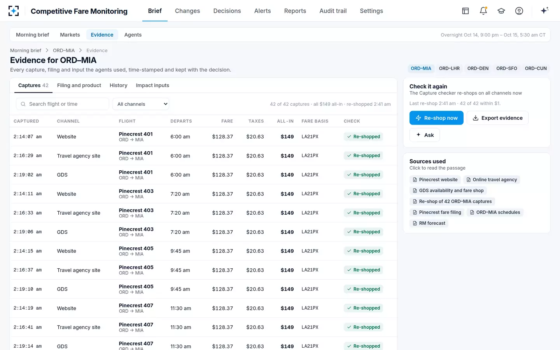Click the Ask button

[x=425, y=135]
